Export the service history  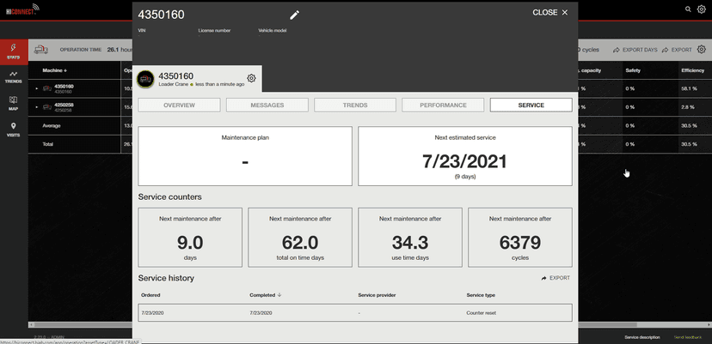555,278
